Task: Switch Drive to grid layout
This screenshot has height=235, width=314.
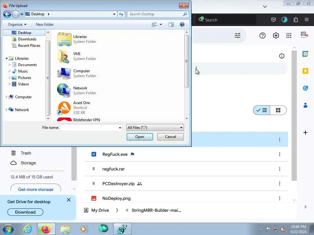Action: point(278,110)
